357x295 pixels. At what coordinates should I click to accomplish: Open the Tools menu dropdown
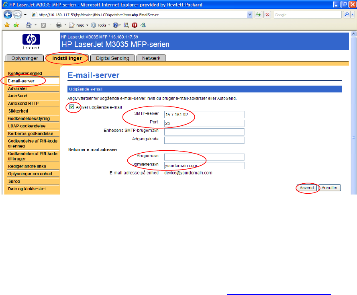[100, 25]
